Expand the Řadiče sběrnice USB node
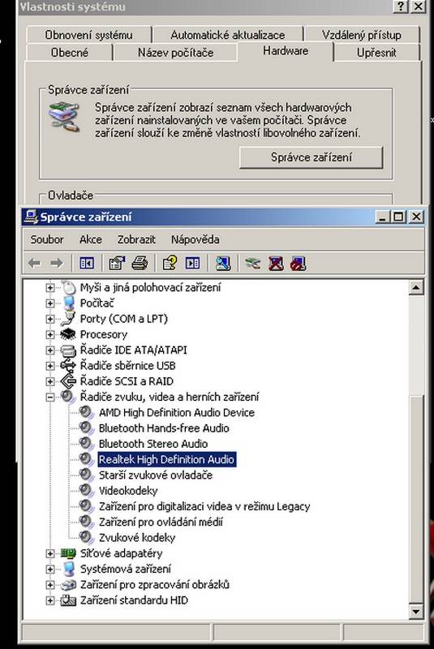This screenshot has height=649, width=434. click(x=50, y=366)
